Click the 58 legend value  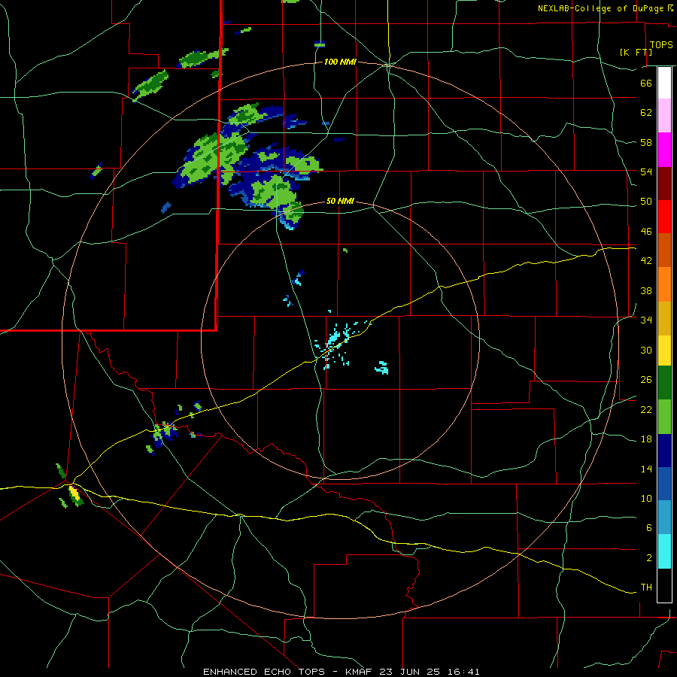coord(646,142)
